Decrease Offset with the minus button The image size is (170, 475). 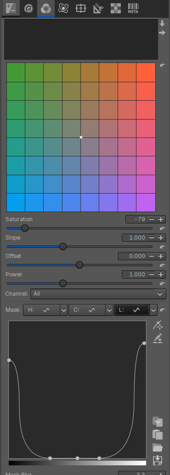(x=152, y=256)
